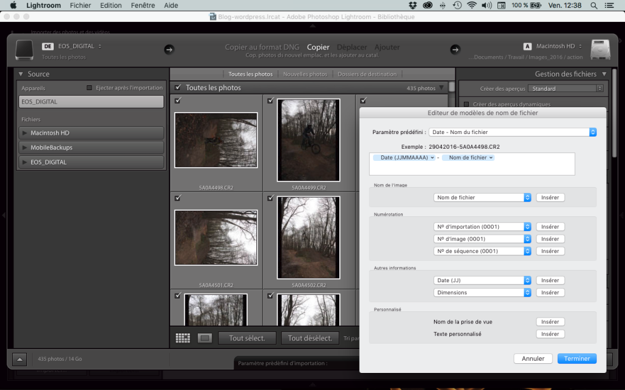The height and width of the screenshot is (390, 625).
Task: Uncheck the Toutes les photos group checkbox
Action: point(178,87)
